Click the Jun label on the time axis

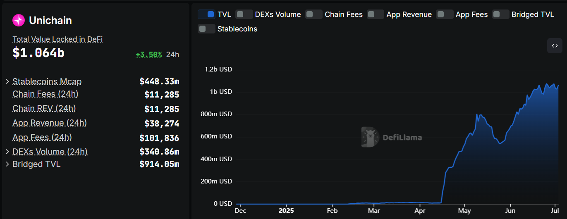click(510, 210)
